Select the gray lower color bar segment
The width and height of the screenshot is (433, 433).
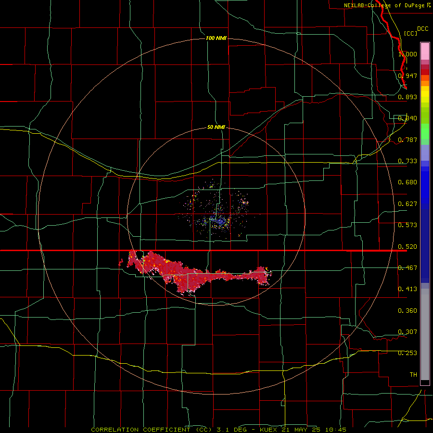[x=425, y=334]
